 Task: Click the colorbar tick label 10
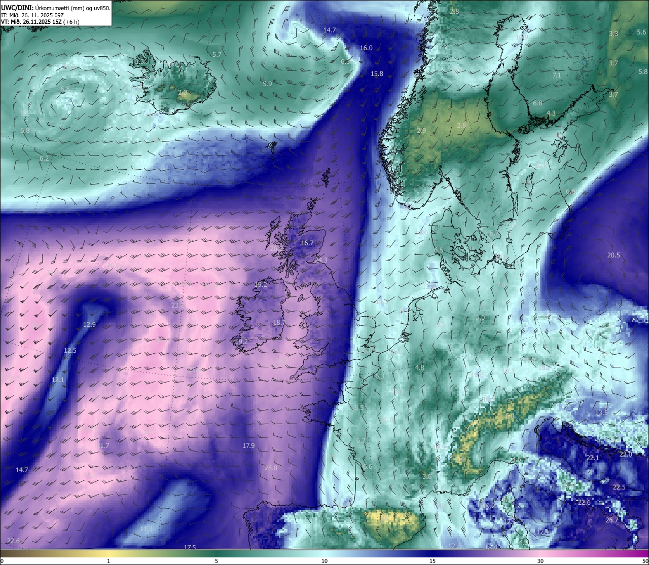[x=324, y=561]
